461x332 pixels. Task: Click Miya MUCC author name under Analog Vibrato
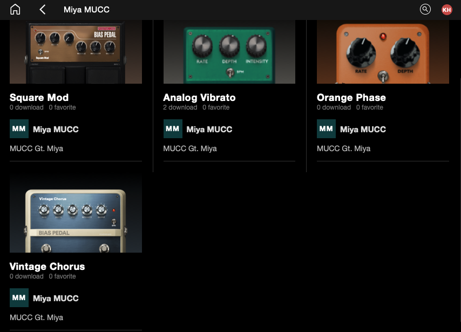click(x=209, y=130)
